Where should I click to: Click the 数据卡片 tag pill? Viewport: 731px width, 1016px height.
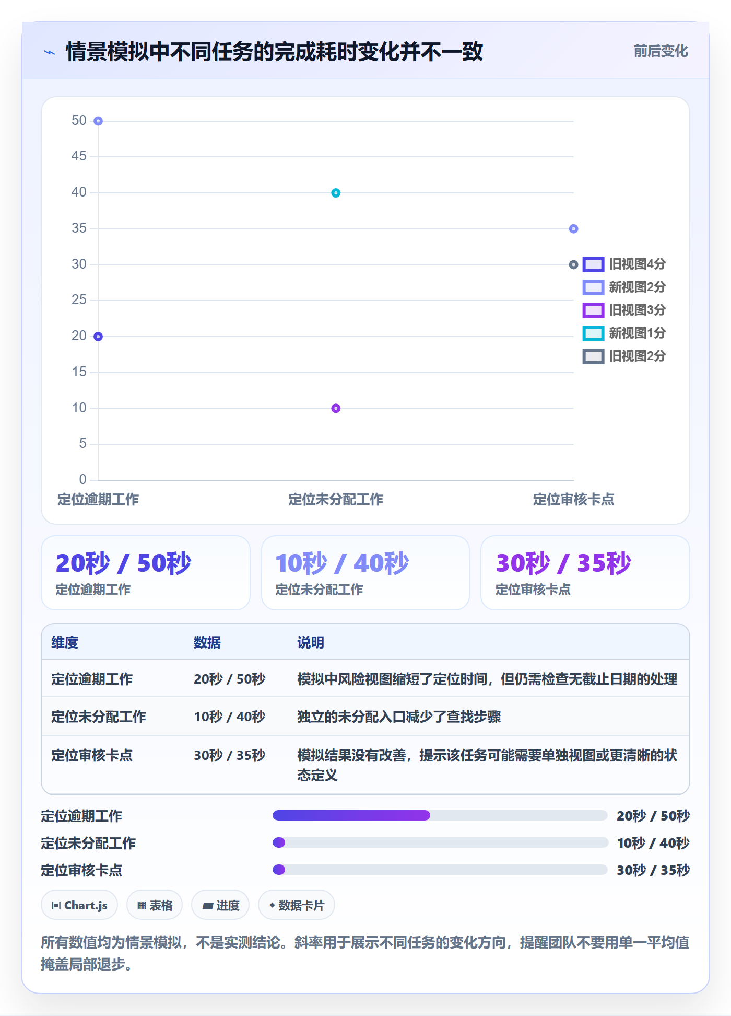(297, 905)
